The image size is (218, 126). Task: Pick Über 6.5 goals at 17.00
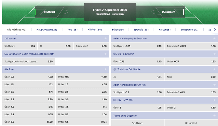point(29,122)
